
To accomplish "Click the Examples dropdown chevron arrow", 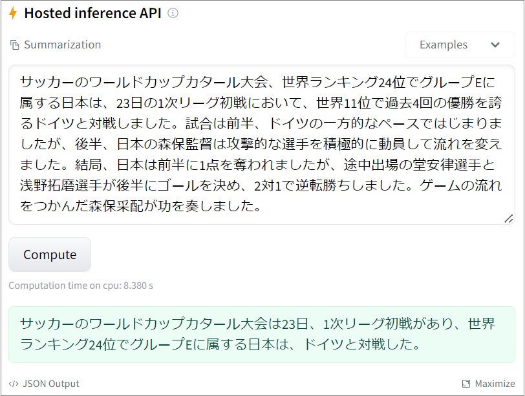I will (495, 45).
